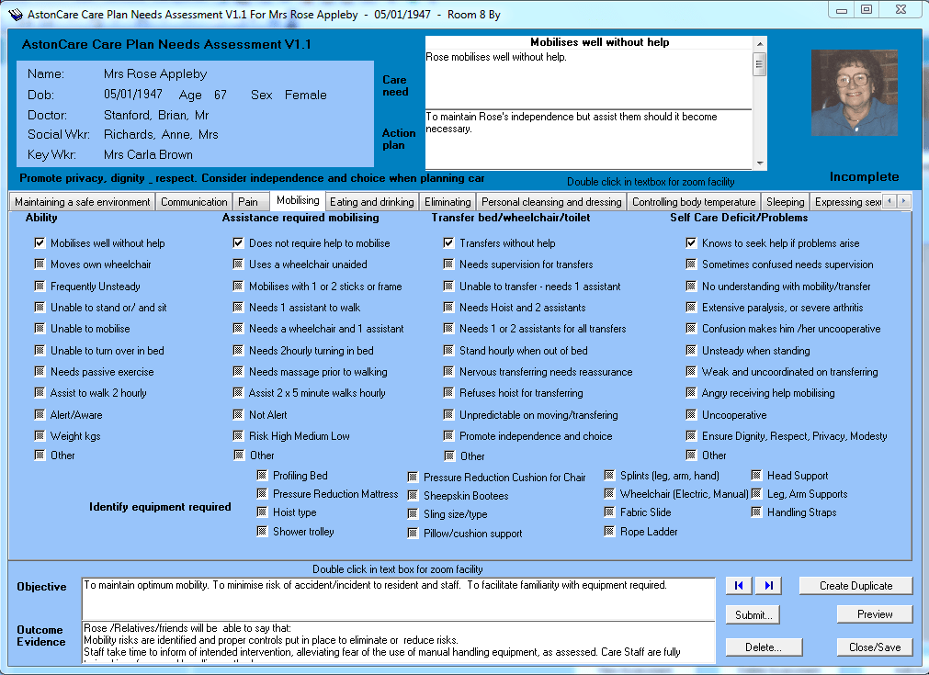
Task: Click in the Action plan text box
Action: (589, 140)
